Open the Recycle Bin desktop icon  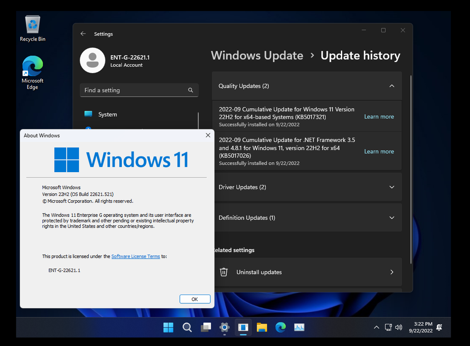[x=32, y=28]
